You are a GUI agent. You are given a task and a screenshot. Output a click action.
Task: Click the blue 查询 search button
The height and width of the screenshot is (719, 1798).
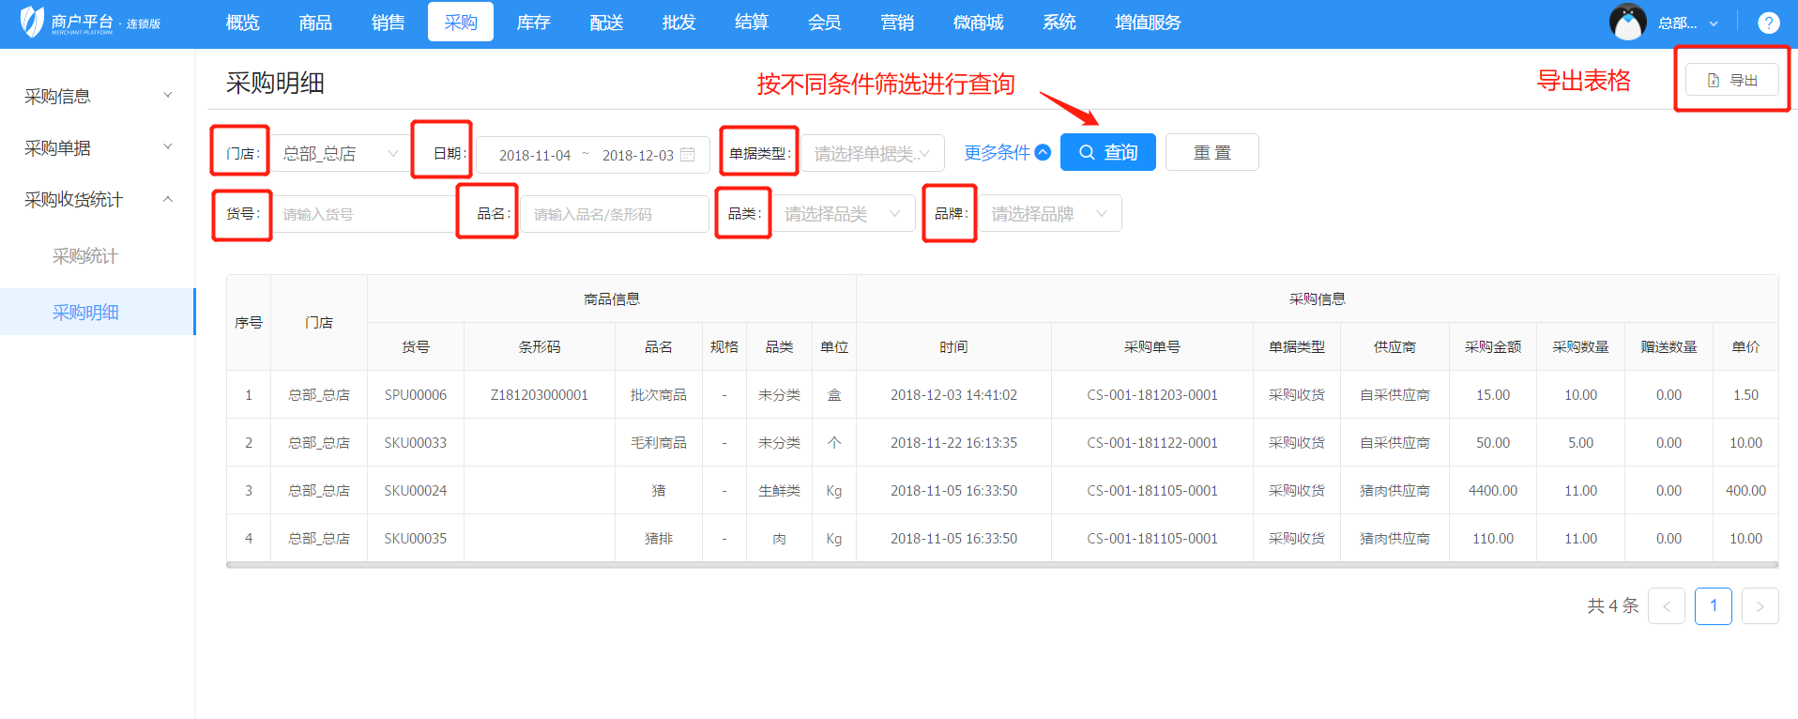pyautogui.click(x=1107, y=153)
